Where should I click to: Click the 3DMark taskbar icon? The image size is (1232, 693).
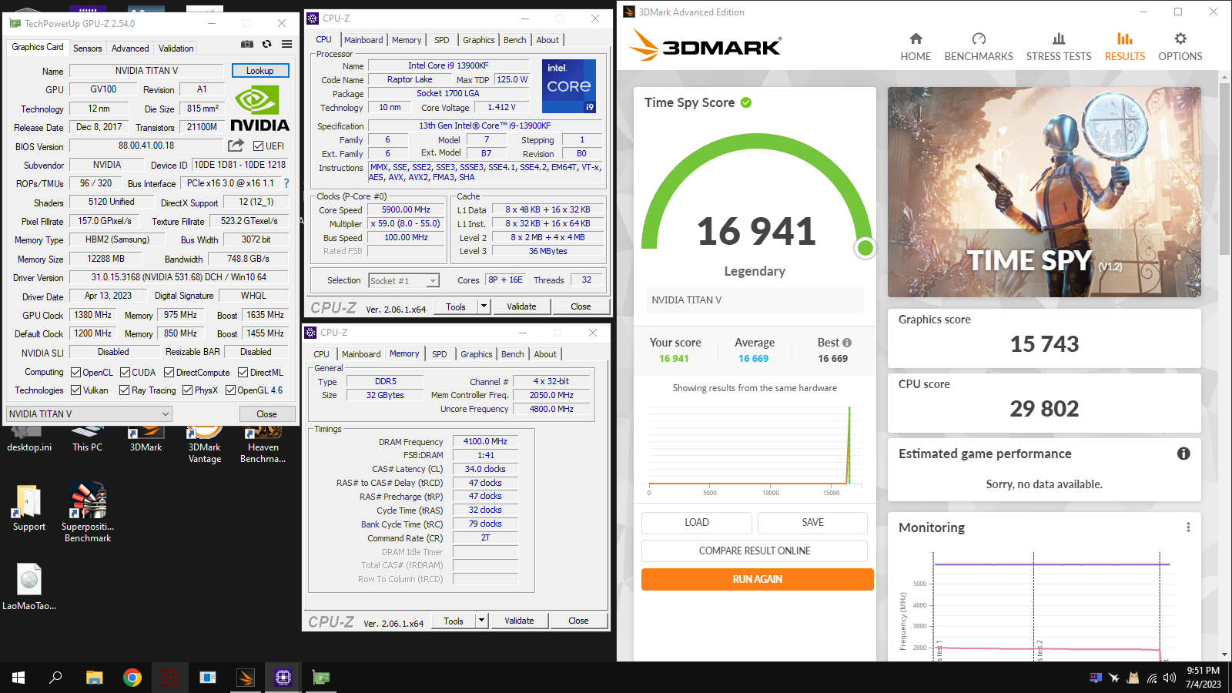pos(246,678)
